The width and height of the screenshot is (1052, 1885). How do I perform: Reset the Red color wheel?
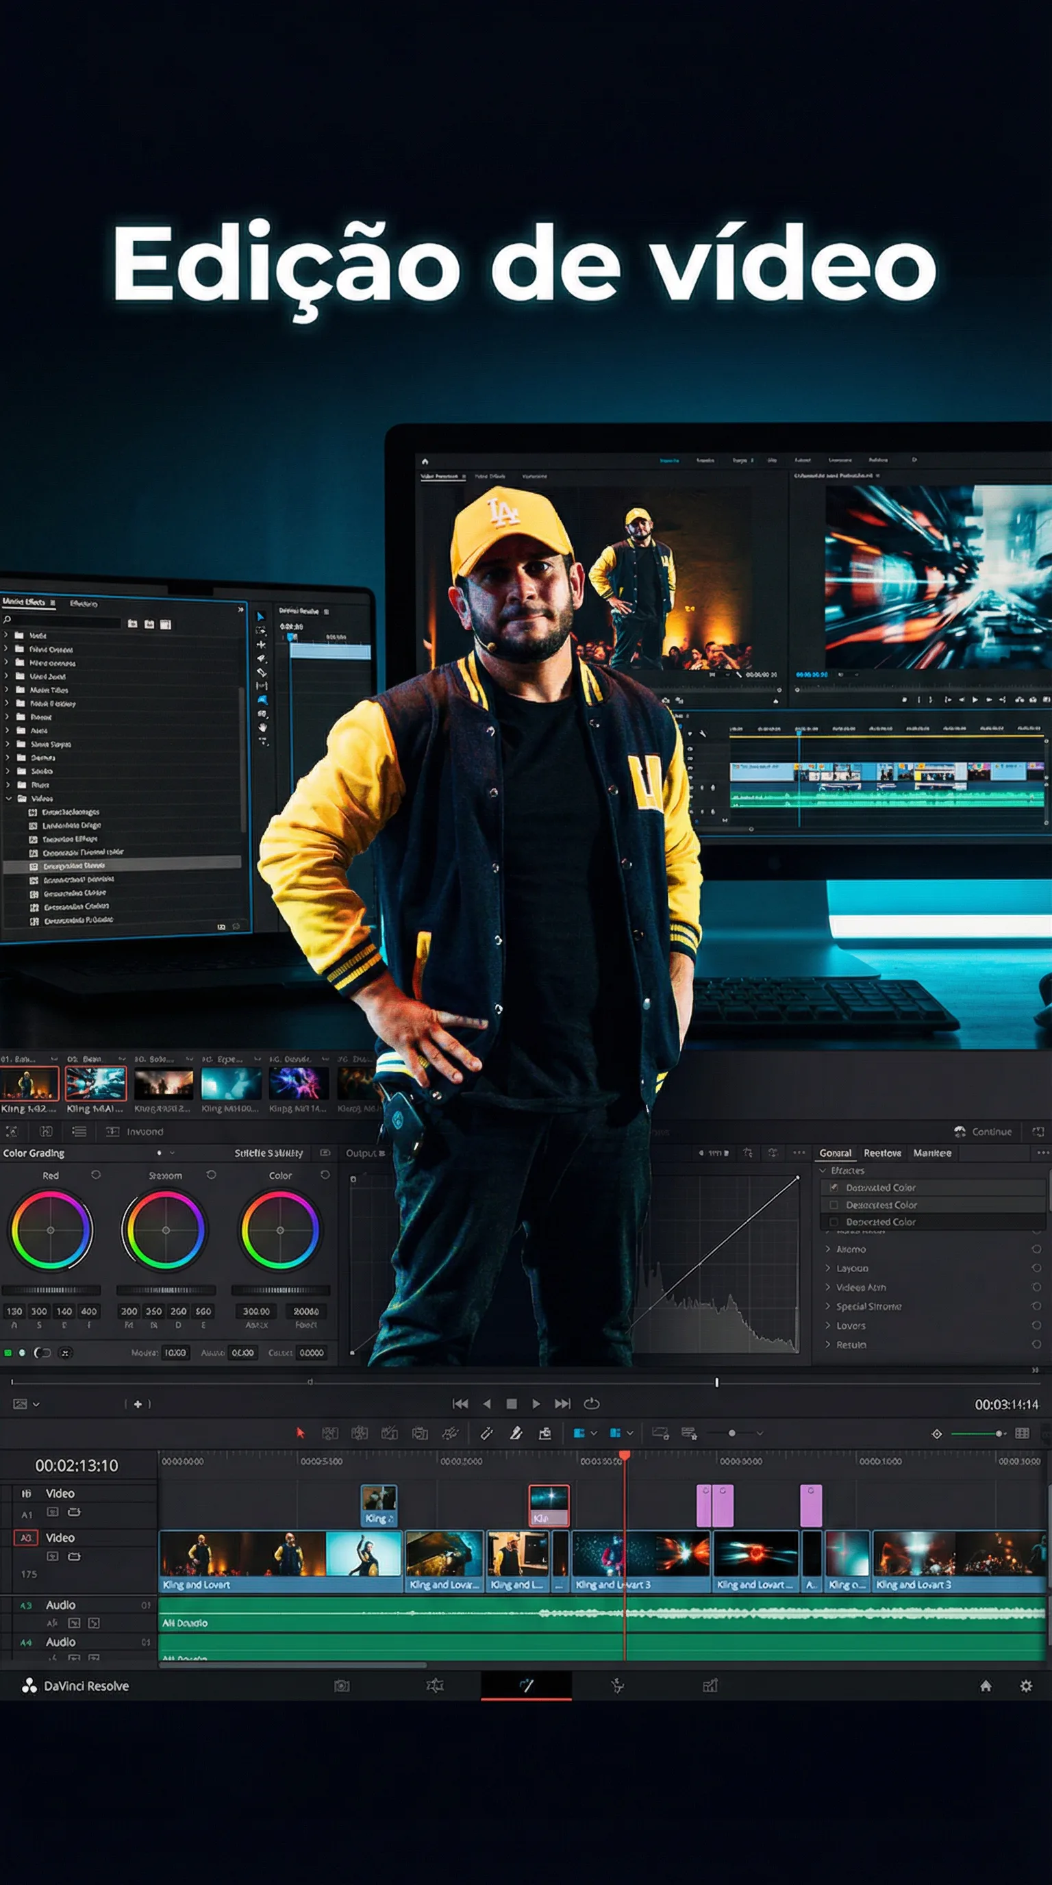[x=96, y=1175]
